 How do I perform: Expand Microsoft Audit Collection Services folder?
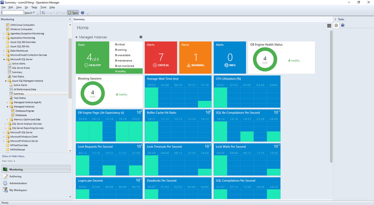tap(4, 55)
